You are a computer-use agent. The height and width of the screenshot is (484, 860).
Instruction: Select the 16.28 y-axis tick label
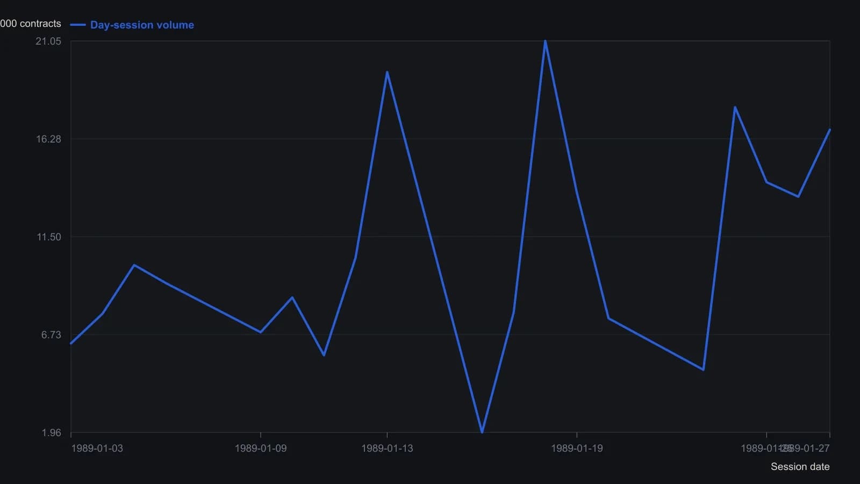48,139
